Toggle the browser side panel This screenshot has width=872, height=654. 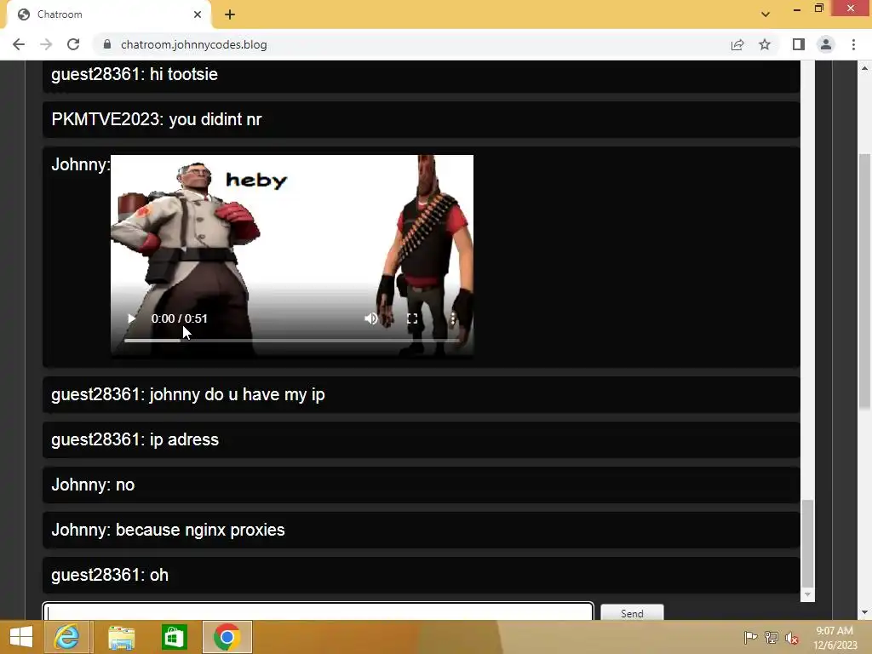(x=799, y=44)
